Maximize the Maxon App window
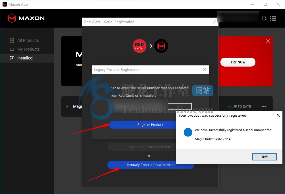 click(265, 4)
